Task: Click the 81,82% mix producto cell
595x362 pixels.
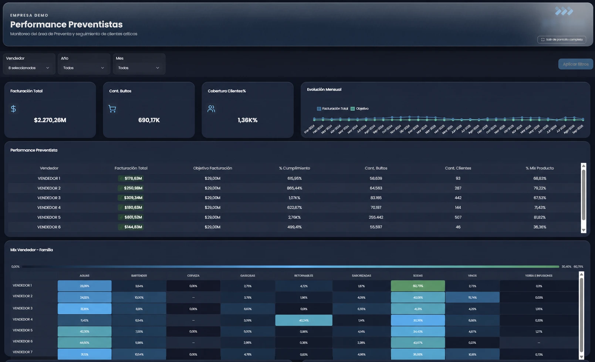Action: coord(540,217)
